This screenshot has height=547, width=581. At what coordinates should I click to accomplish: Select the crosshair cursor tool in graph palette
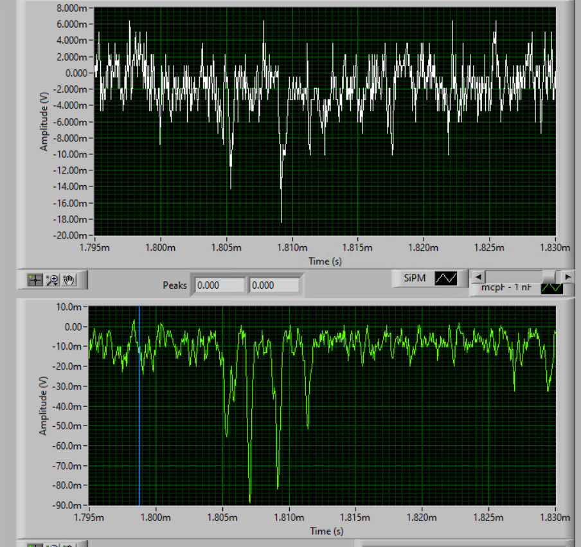tap(35, 280)
